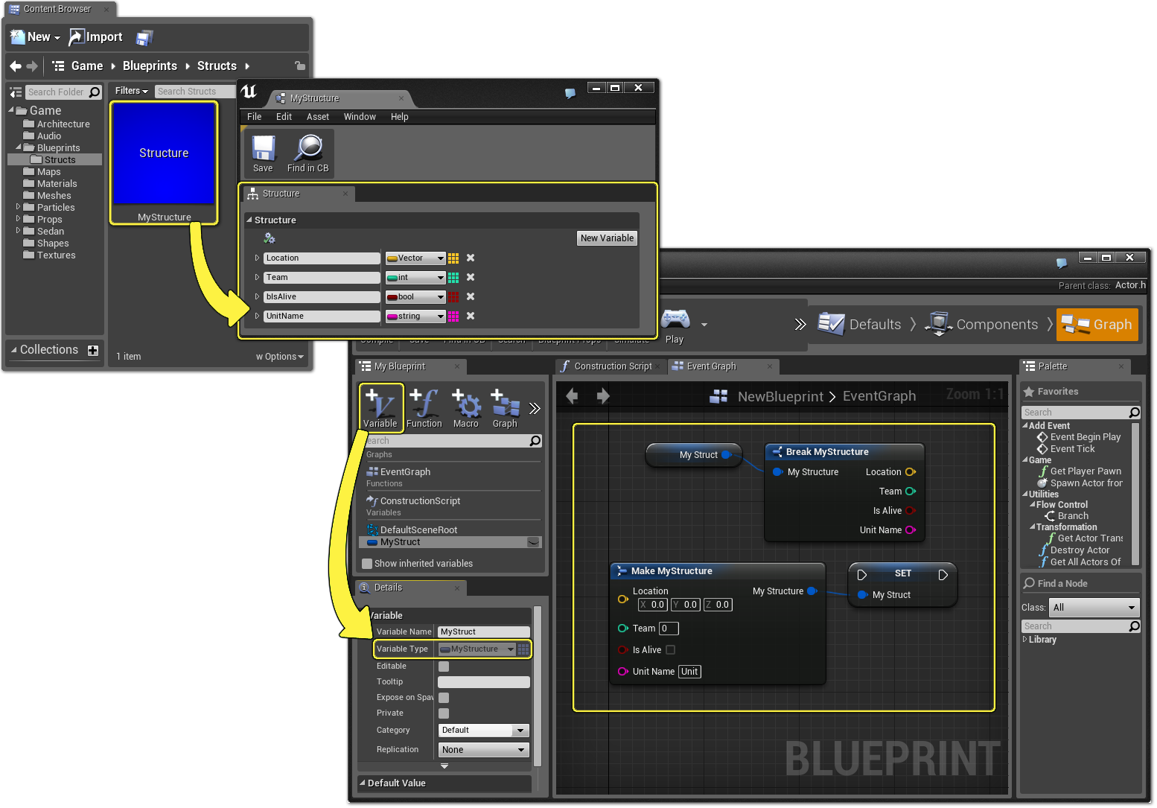Open the Replication dropdown

pos(483,750)
